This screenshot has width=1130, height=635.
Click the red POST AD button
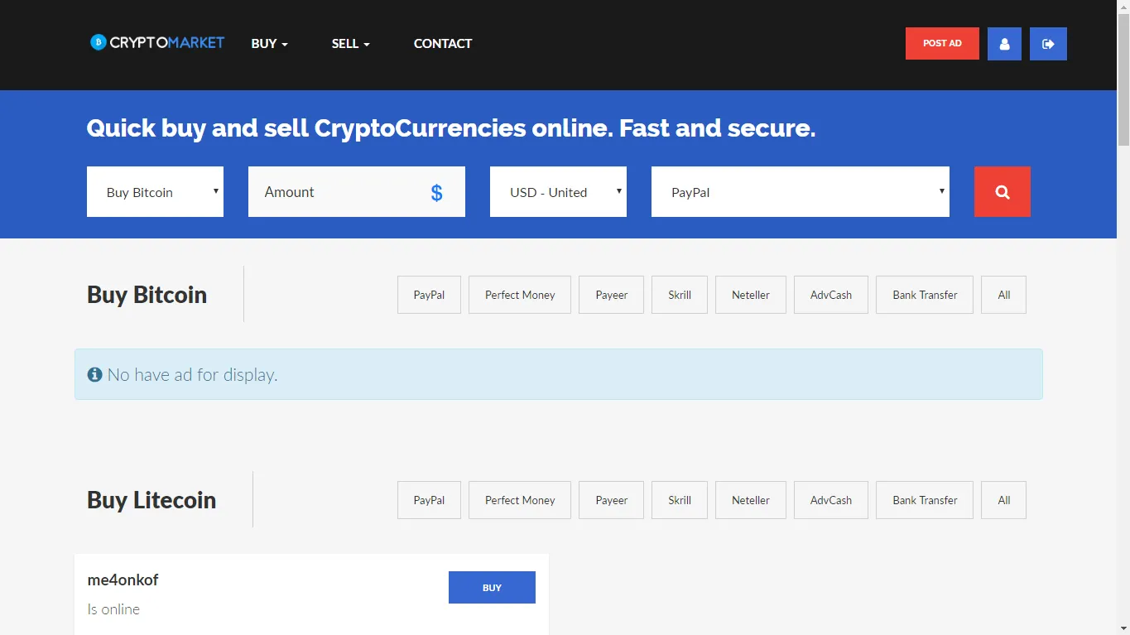click(x=942, y=44)
